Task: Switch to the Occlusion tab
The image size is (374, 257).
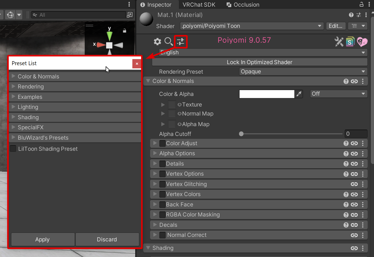Action: click(243, 5)
